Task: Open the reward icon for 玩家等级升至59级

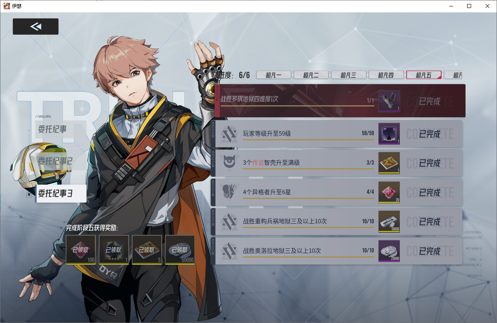Action: 389,134
